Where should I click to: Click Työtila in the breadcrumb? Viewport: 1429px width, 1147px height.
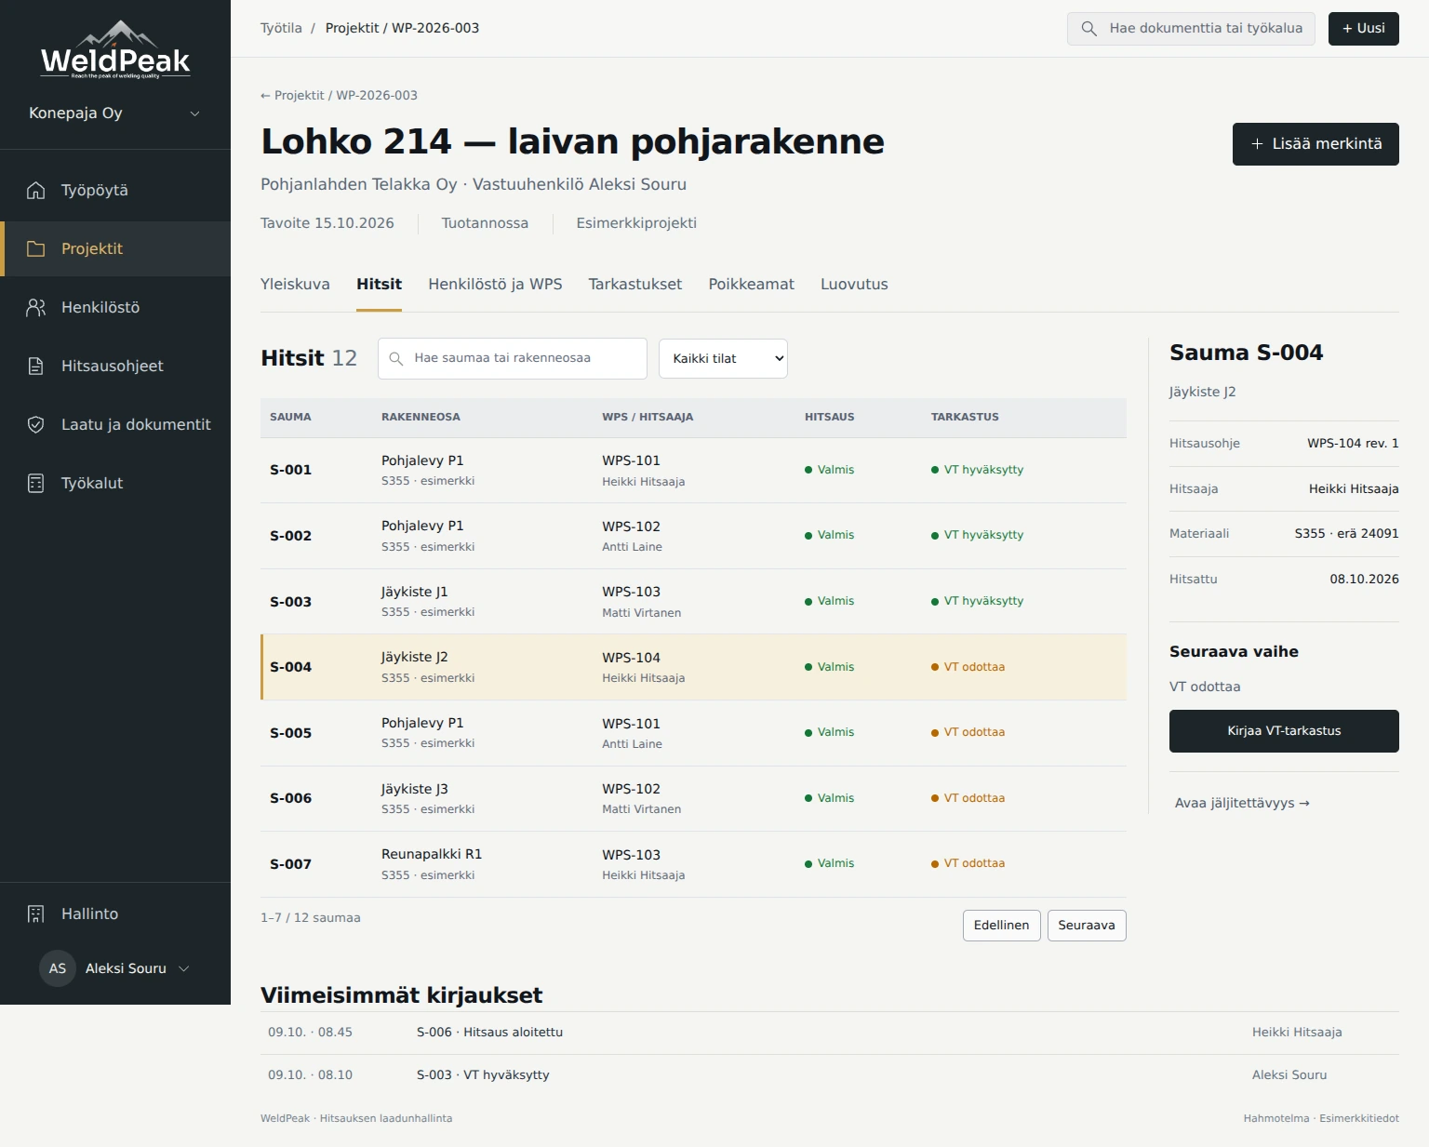tap(281, 29)
